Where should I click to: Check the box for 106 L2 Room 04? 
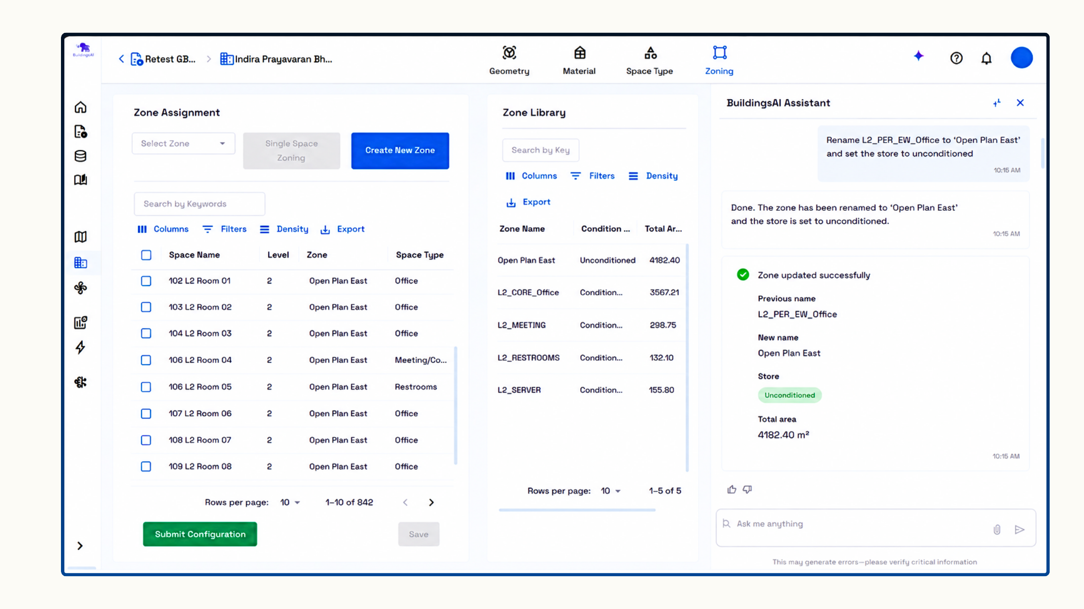click(x=146, y=360)
